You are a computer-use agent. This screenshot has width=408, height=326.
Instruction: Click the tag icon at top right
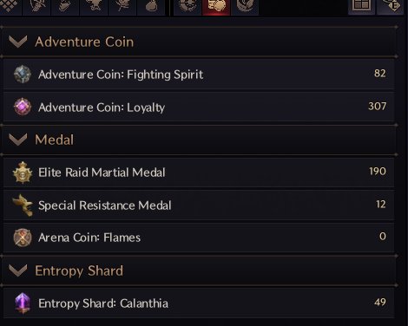[x=391, y=6]
